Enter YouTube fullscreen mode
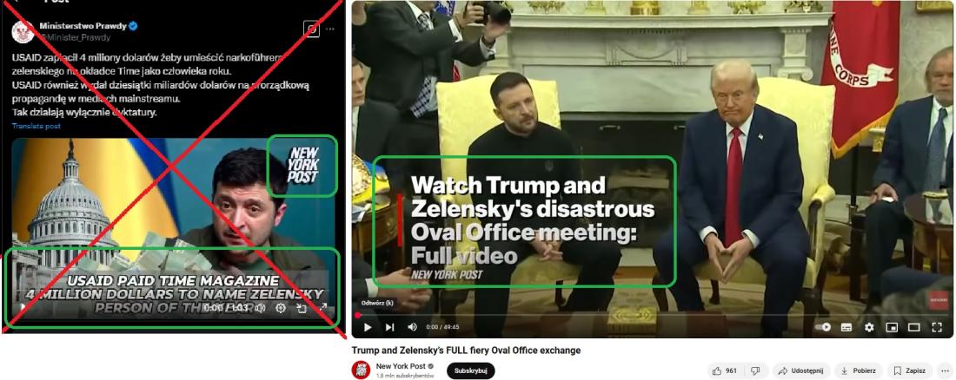 [937, 327]
